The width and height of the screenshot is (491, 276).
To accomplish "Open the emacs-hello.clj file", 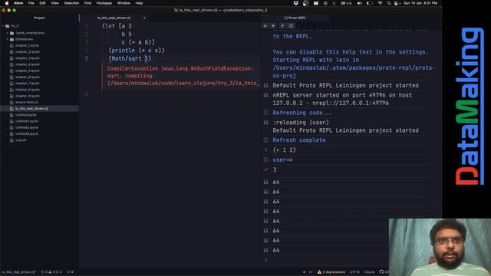I will [x=27, y=102].
